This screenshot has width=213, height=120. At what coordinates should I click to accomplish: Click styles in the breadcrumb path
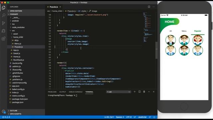(x=84, y=11)
